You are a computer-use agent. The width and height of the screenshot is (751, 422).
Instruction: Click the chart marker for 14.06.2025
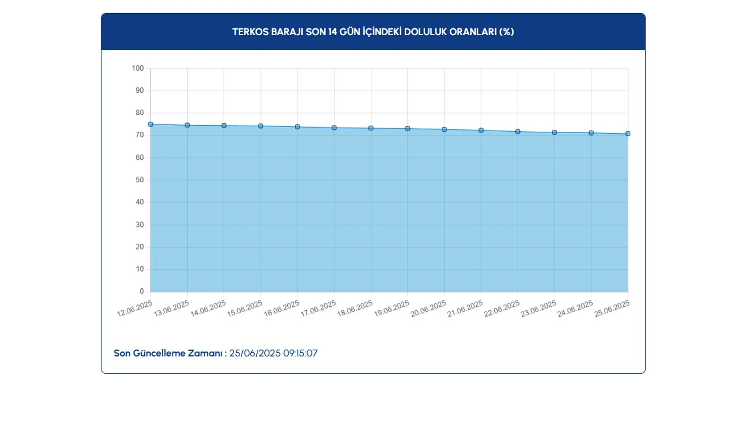pyautogui.click(x=224, y=126)
